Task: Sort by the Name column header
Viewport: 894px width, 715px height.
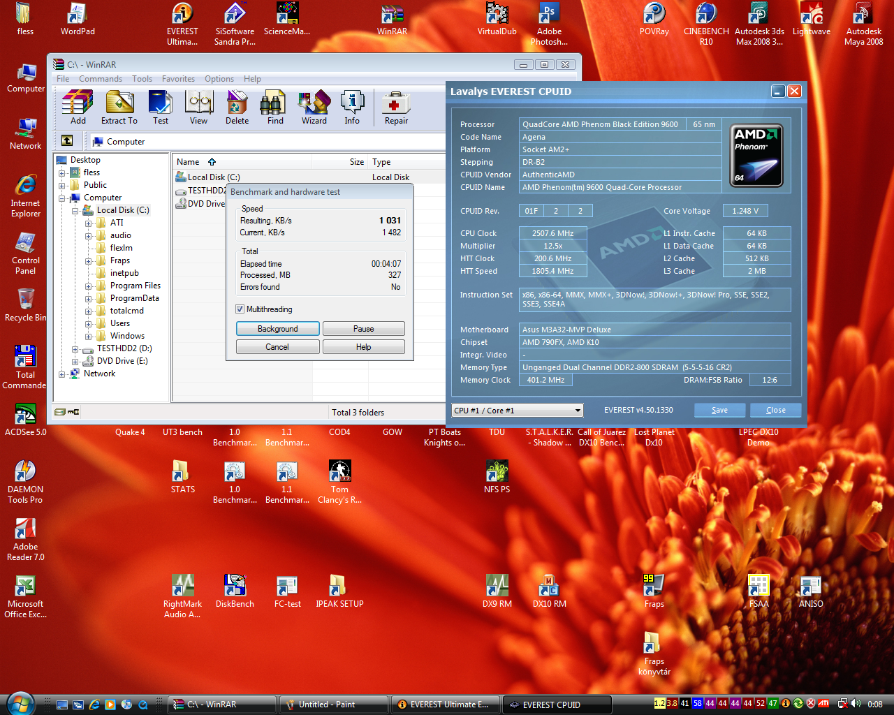Action: tap(242, 162)
